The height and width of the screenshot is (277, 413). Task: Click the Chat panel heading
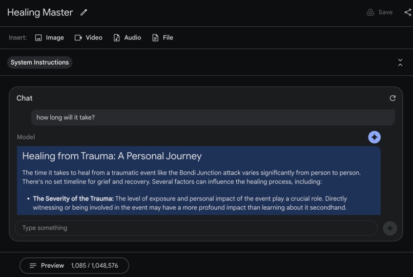(x=25, y=98)
